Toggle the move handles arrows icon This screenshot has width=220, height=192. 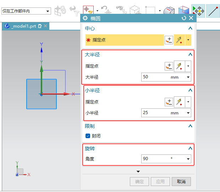click(198, 11)
